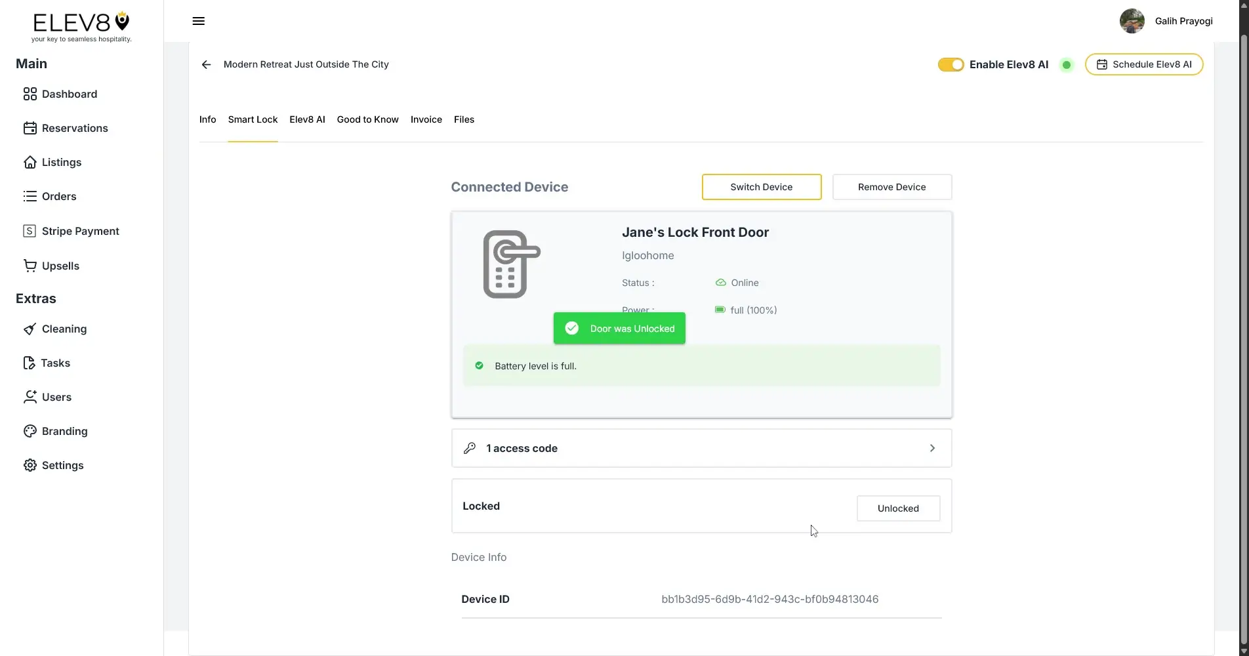The image size is (1249, 656).
Task: Open the Cleaning section
Action: coord(64,329)
